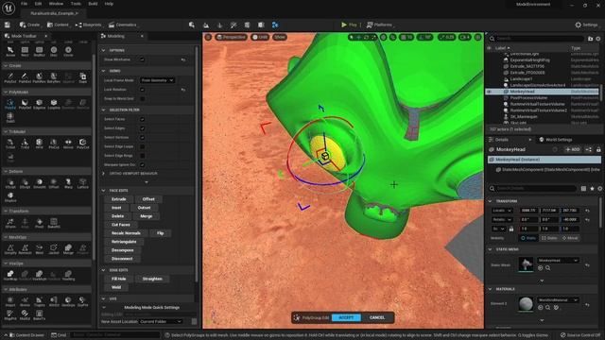The width and height of the screenshot is (605, 340).
Task: Select the VoxWrap tool
Action: [x=10, y=275]
